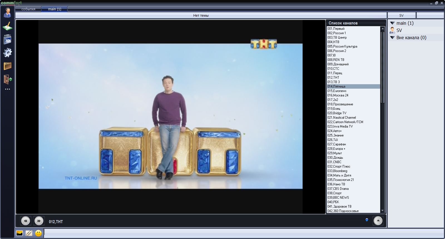Click the chat message input field

[x=242, y=233]
